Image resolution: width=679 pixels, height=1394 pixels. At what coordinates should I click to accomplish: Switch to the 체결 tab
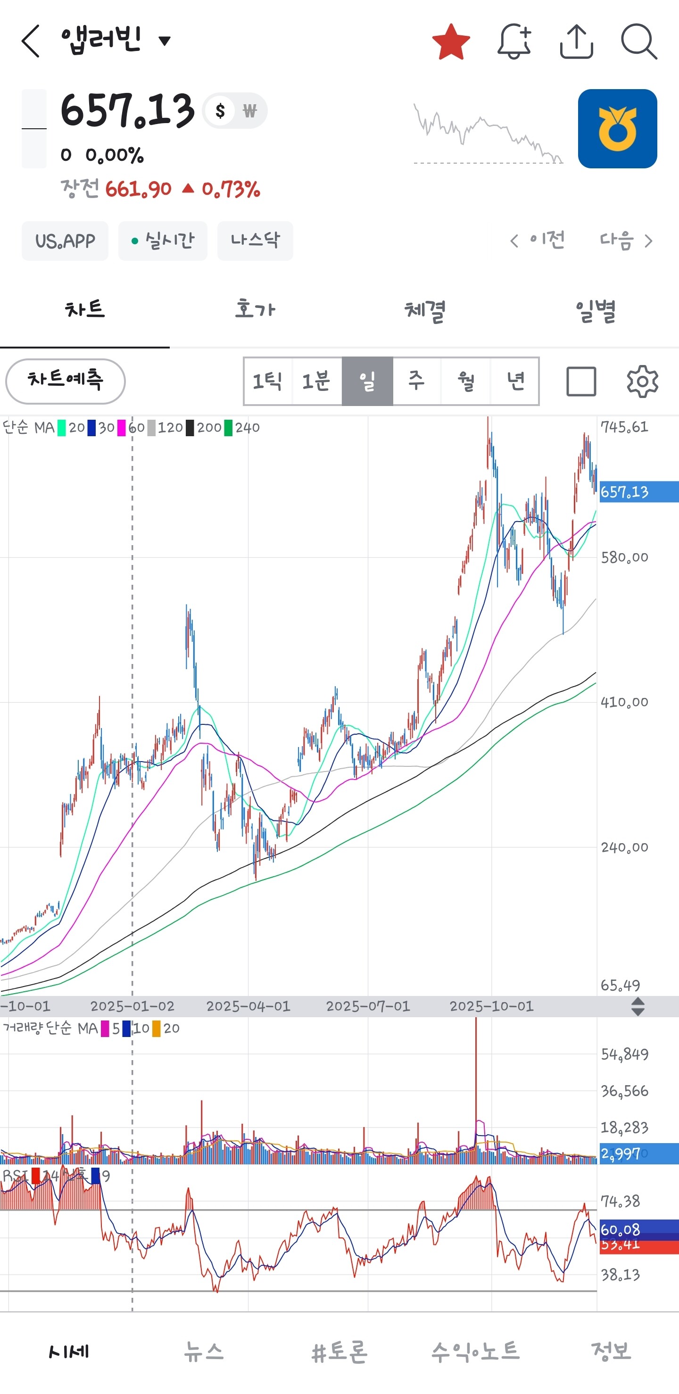[x=425, y=310]
